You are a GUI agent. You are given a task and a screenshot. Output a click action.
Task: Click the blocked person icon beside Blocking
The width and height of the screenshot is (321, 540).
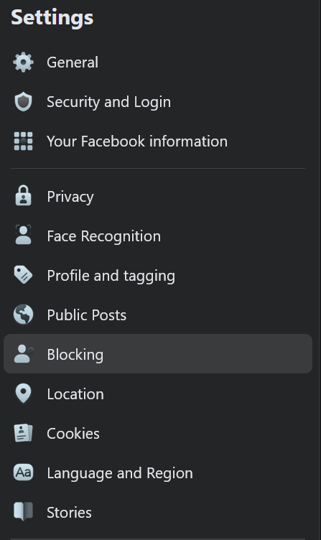[x=24, y=354]
